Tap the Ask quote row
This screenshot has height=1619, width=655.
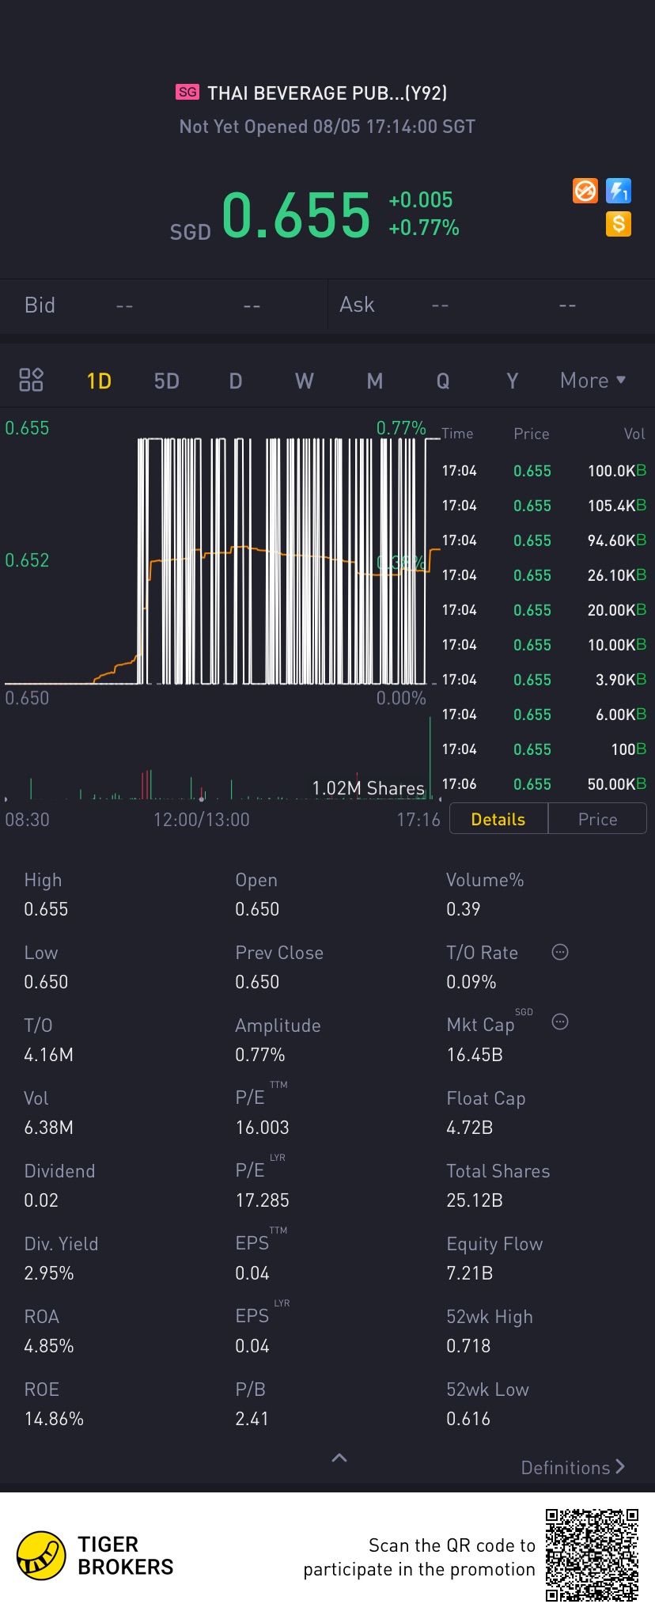tap(491, 305)
